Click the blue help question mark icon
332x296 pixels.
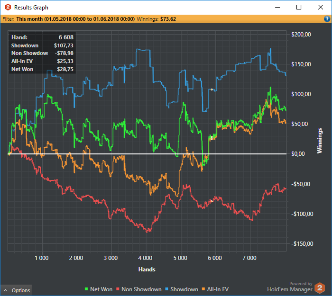327,19
